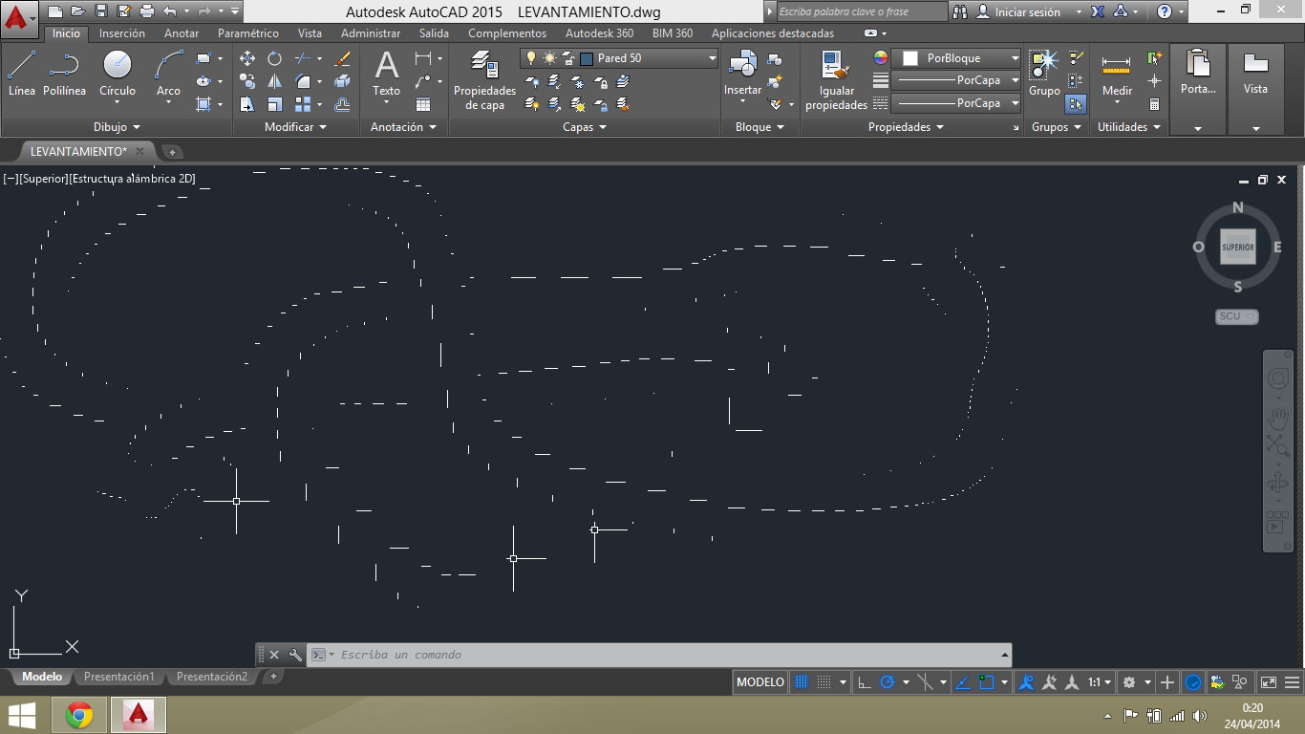
Task: Open the 1:1 annotation scale dropdown
Action: [x=1100, y=682]
